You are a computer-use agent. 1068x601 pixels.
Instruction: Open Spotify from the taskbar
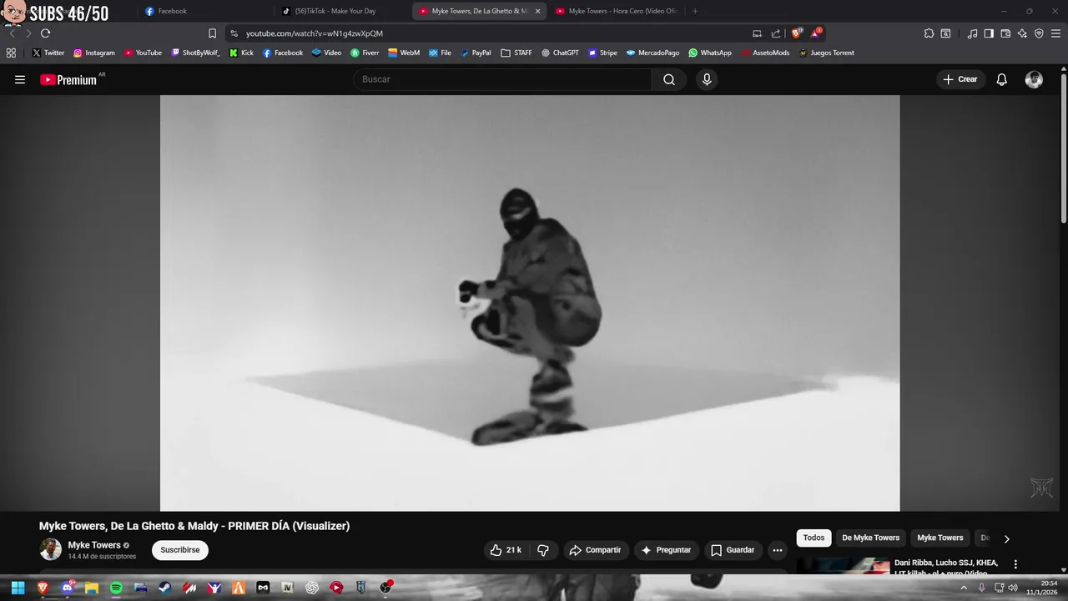[x=116, y=588]
